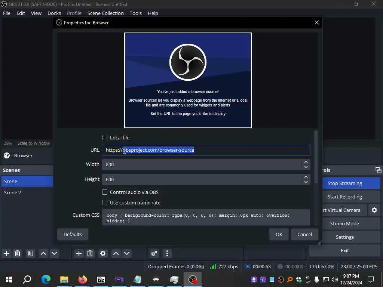Image resolution: width=383 pixels, height=287 pixels.
Task: Move scene up with arrow icon
Action: point(43,253)
